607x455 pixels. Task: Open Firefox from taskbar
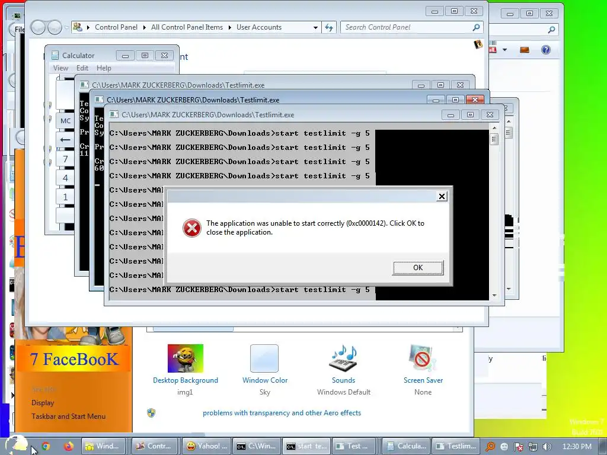tap(69, 446)
